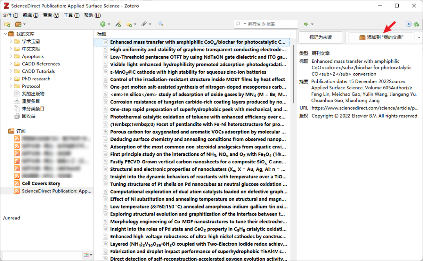Image resolution: width=423 pixels, height=261 pixels.
Task: Select the Protocol collection
Action: (x=31, y=86)
